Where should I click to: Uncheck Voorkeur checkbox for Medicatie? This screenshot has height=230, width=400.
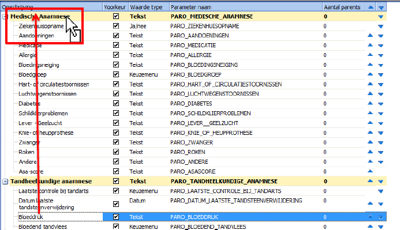pyautogui.click(x=116, y=46)
